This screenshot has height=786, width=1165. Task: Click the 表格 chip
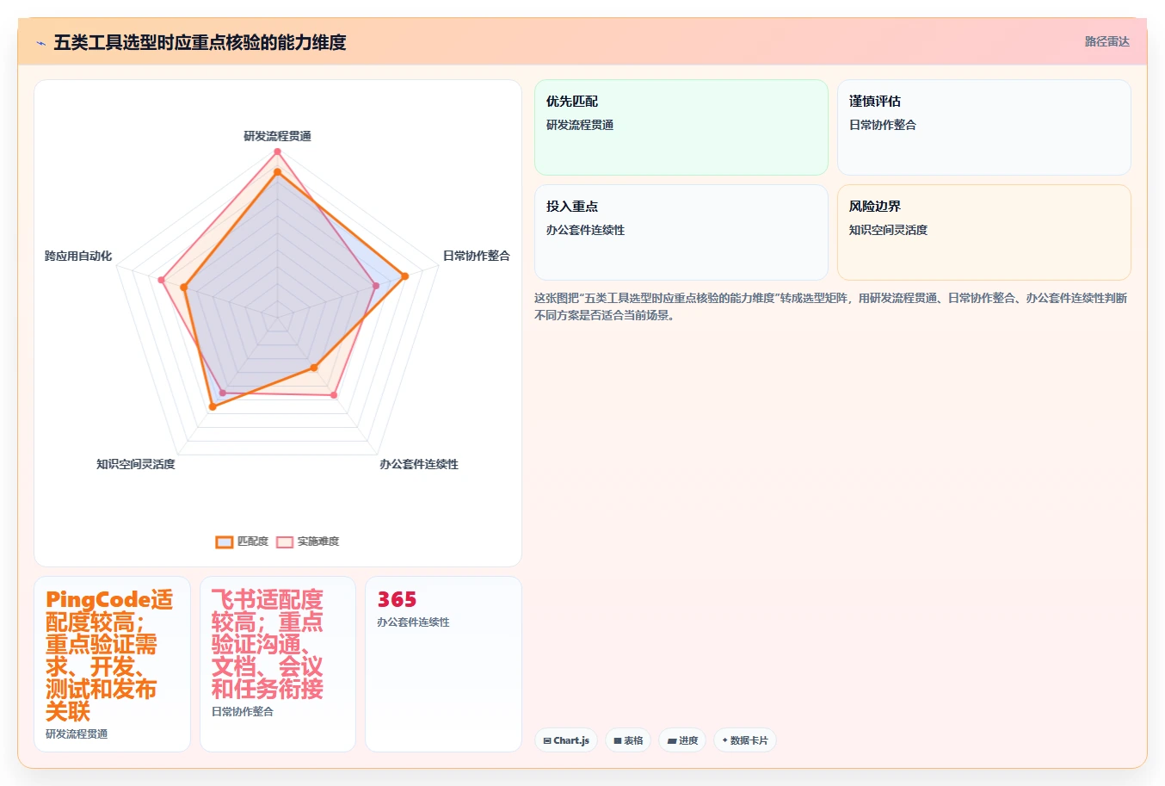pos(628,740)
